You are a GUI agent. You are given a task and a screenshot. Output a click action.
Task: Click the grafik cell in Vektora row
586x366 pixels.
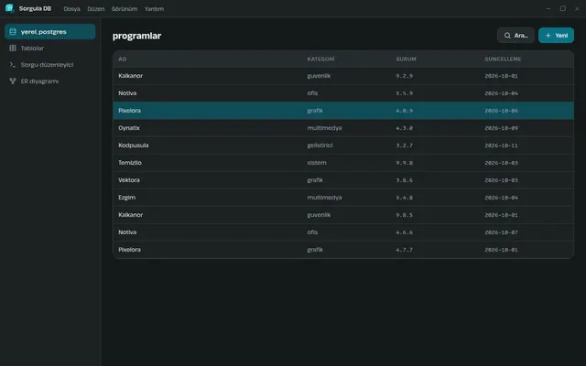click(315, 180)
